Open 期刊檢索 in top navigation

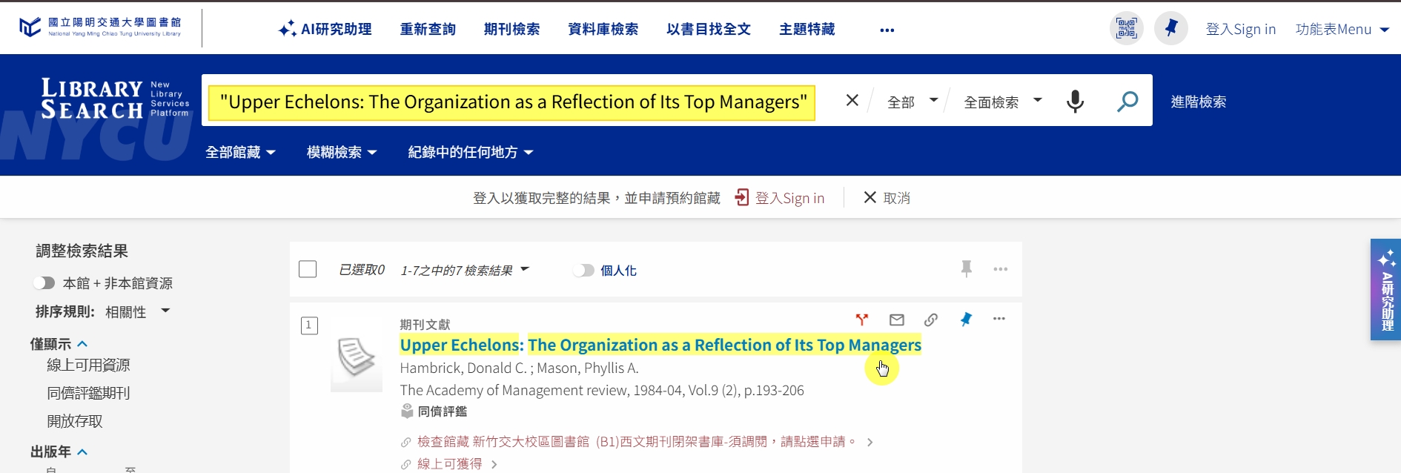[511, 29]
